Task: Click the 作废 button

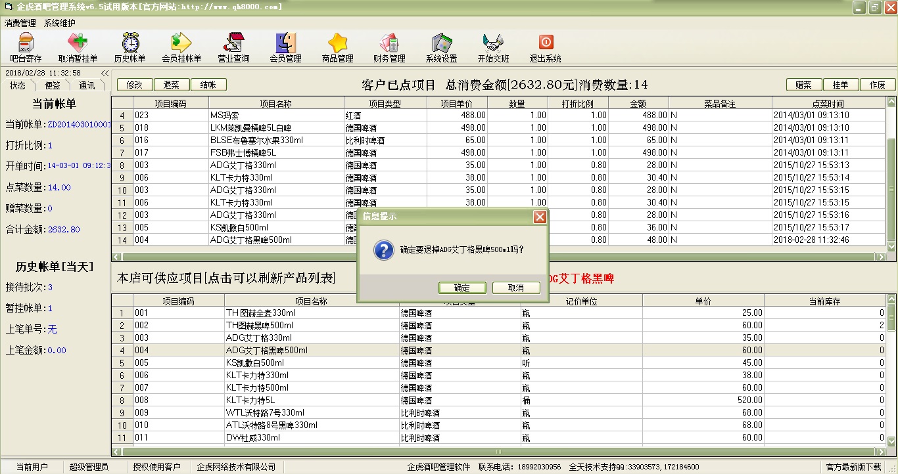Action: 878,85
